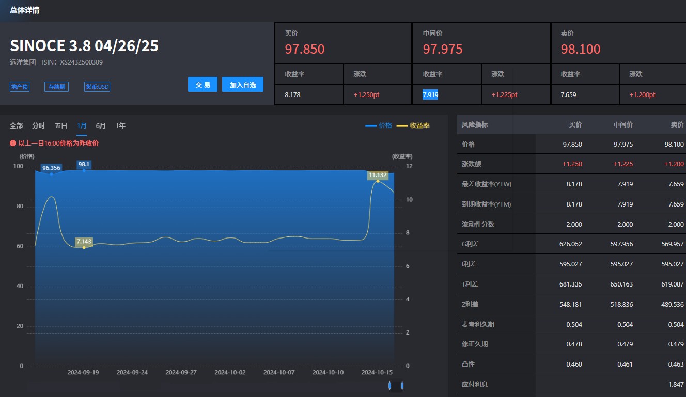Image resolution: width=686 pixels, height=397 pixels.
Task: Click the 98.1 price data point label
Action: click(84, 164)
